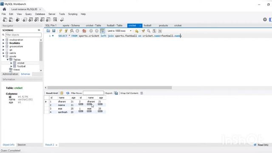Select the 'santhosh' cell in results
Image resolution: width=272 pixels, height=153 pixels.
click(x=62, y=112)
